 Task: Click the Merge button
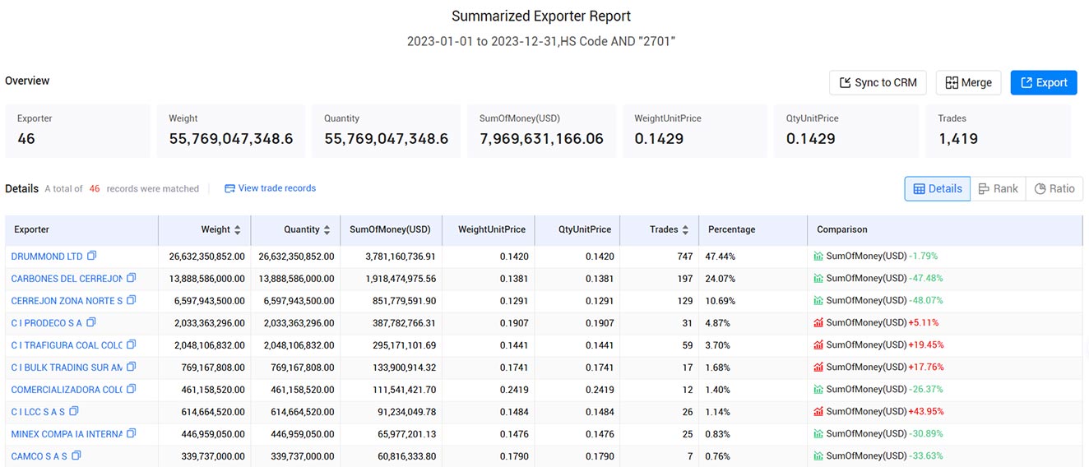click(x=968, y=82)
